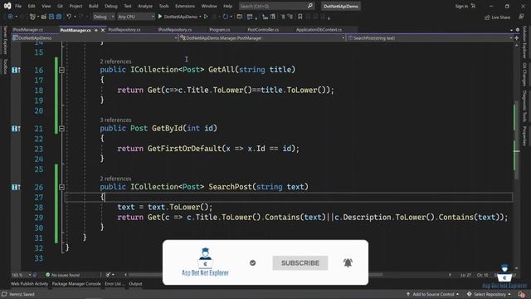Click the Save toolbar icon
The width and height of the screenshot is (531, 299).
[x=51, y=17]
